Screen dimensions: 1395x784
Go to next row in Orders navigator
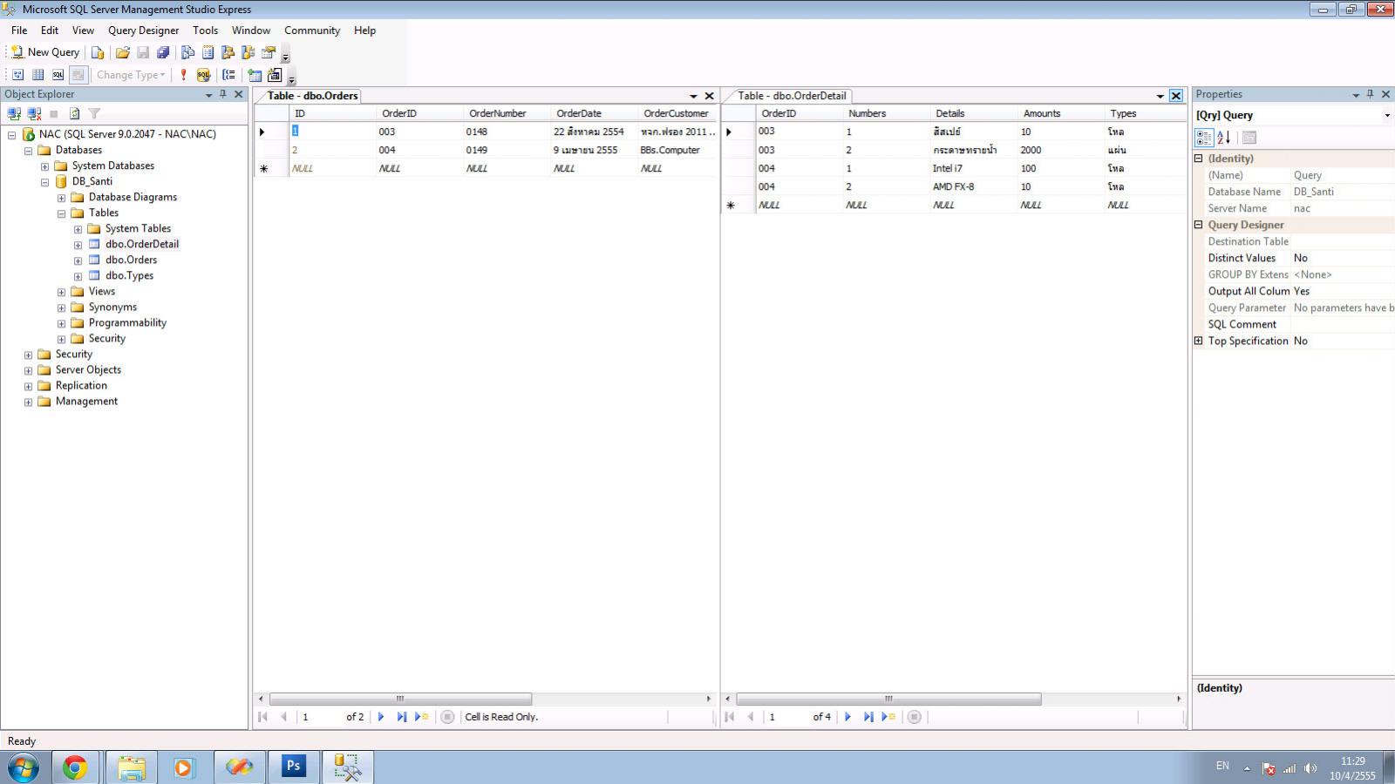(381, 717)
